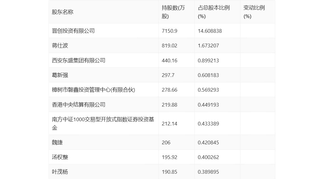Click shareholding value 440.16
The height and width of the screenshot is (179, 324).
pyautogui.click(x=169, y=61)
